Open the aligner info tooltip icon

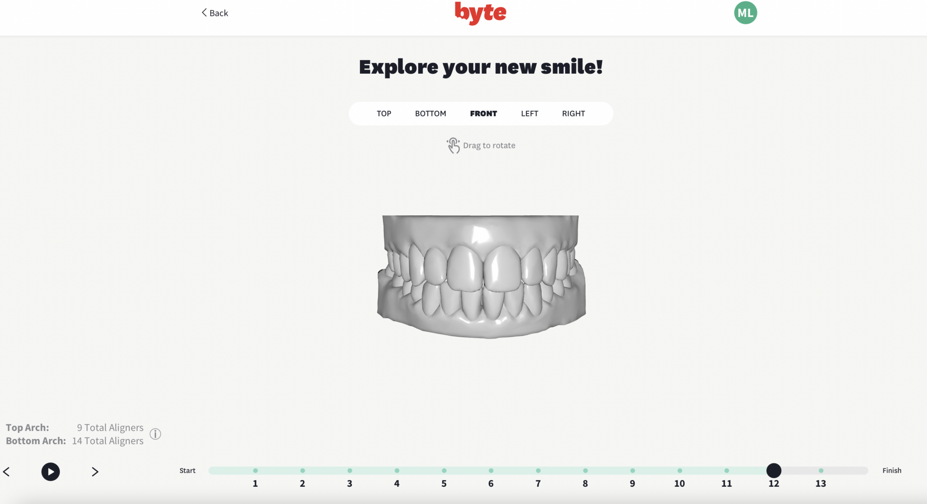click(155, 434)
